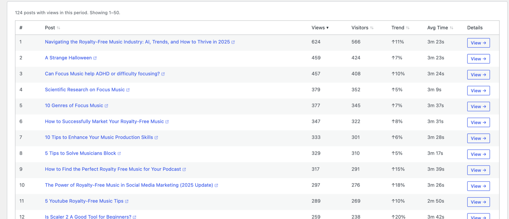Click external link icon after Navigating Royalty-Free Music Industry
This screenshot has height=219, width=509.
(x=233, y=42)
